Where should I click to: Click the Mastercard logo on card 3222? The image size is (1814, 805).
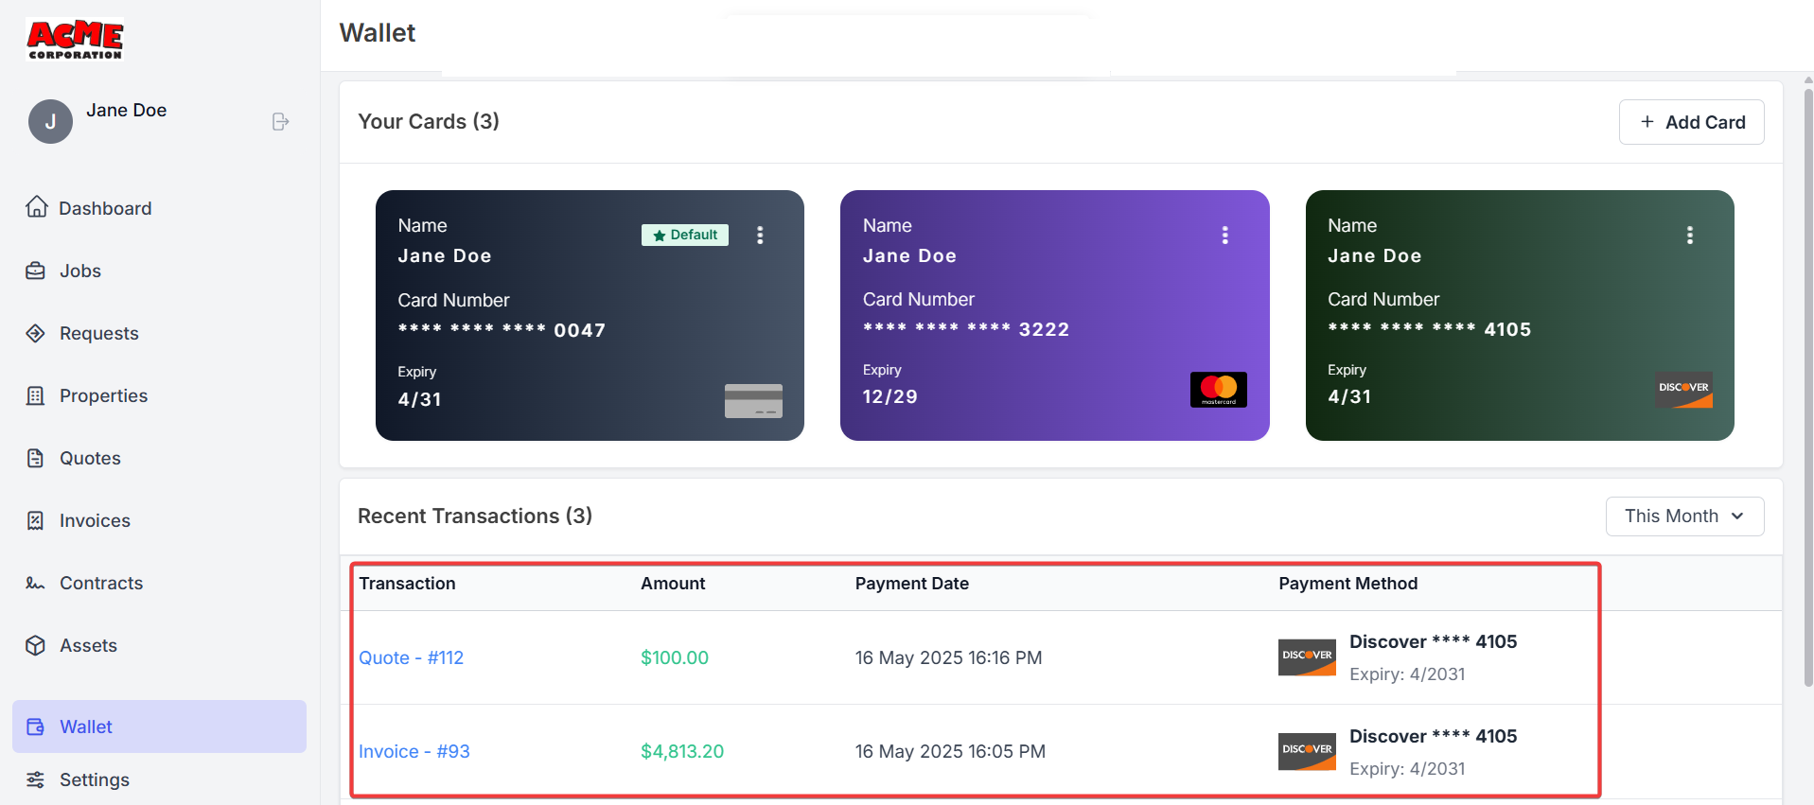click(x=1219, y=390)
